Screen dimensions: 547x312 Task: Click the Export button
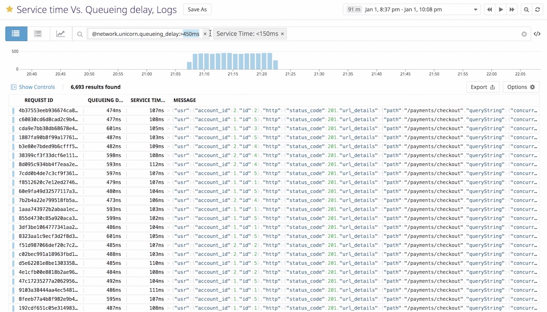pyautogui.click(x=482, y=87)
